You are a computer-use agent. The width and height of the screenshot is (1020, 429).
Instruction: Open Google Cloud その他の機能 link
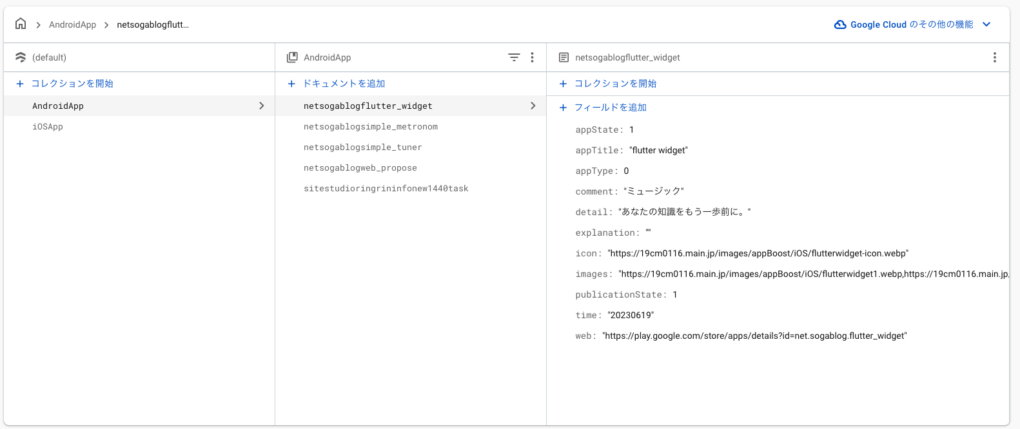coord(912,24)
